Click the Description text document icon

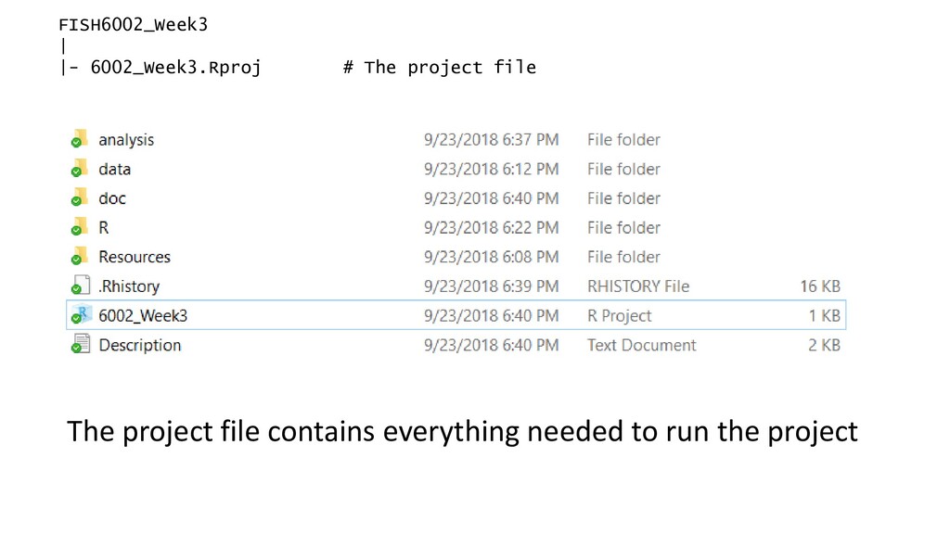click(x=80, y=344)
